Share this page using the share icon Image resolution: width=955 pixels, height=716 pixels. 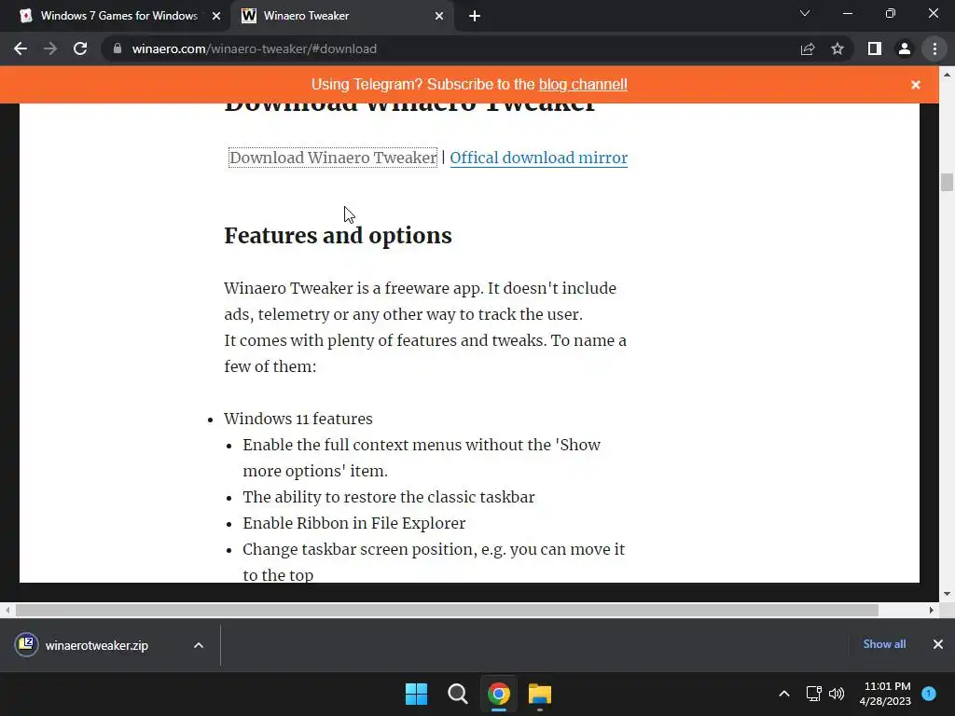(x=808, y=48)
